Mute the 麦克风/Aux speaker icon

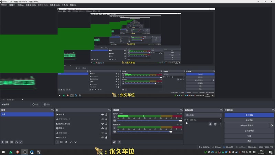pyautogui.click(x=115, y=121)
